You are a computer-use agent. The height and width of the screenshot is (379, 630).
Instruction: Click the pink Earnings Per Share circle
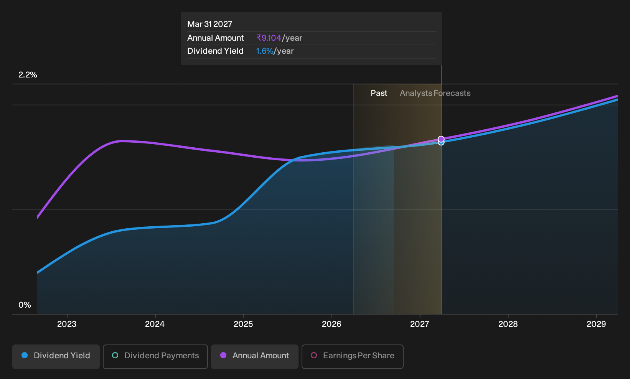click(x=314, y=355)
